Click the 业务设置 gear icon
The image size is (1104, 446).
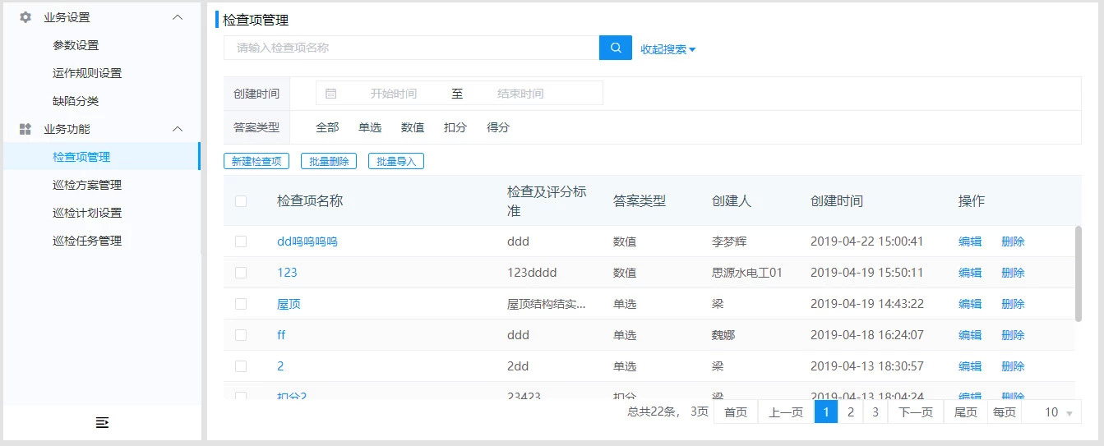(25, 17)
